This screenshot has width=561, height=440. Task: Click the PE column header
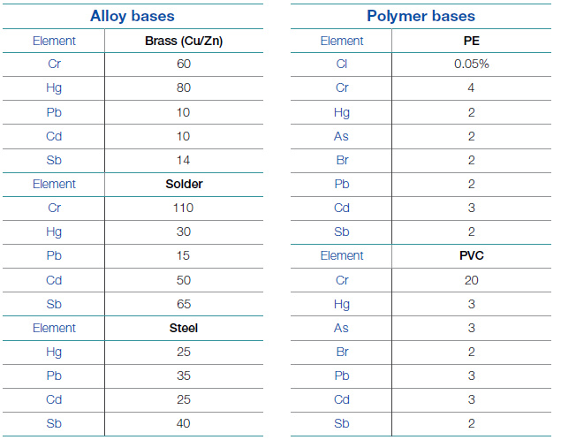pos(471,41)
